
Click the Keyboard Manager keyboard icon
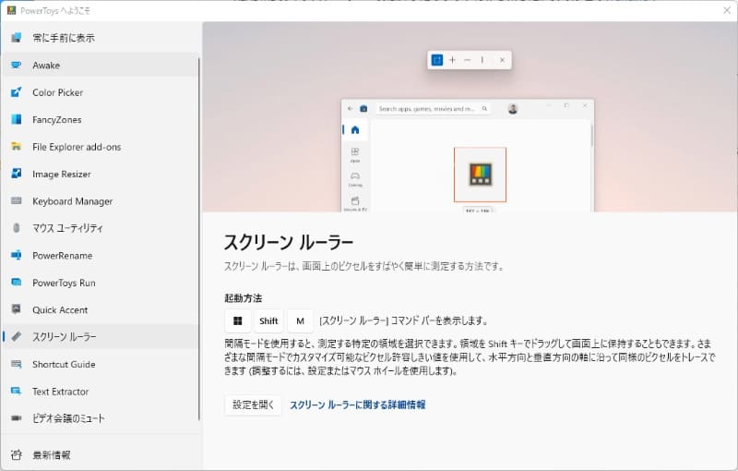pos(16,201)
